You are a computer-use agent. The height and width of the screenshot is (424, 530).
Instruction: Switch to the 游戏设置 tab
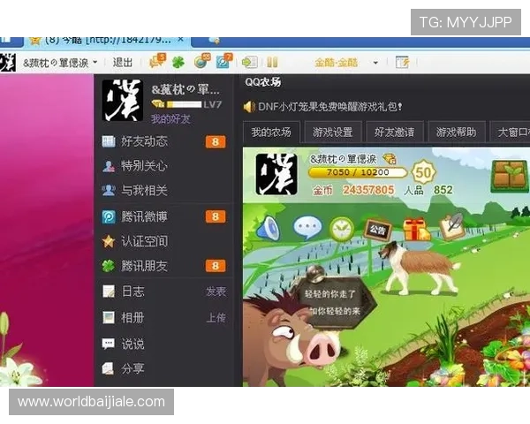(333, 132)
